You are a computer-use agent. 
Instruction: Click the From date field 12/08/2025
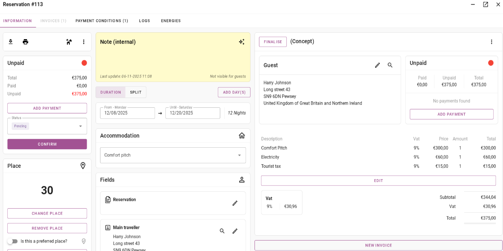(x=127, y=113)
